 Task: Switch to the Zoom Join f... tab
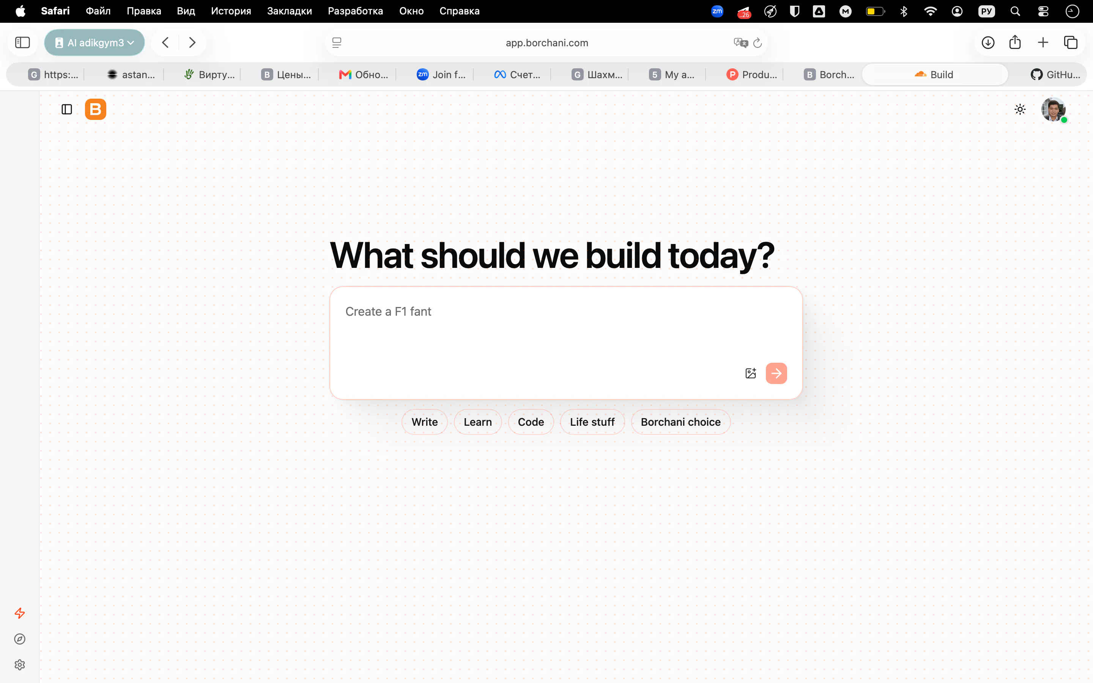(441, 74)
